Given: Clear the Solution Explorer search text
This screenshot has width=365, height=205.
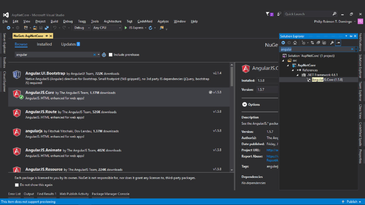Looking at the screenshot, I should tap(352, 49).
